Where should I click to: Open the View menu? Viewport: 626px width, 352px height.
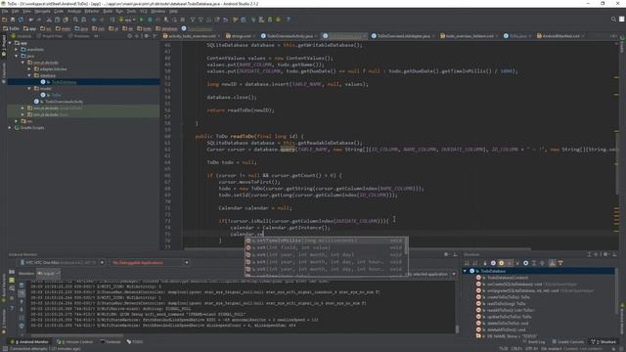tap(26, 11)
